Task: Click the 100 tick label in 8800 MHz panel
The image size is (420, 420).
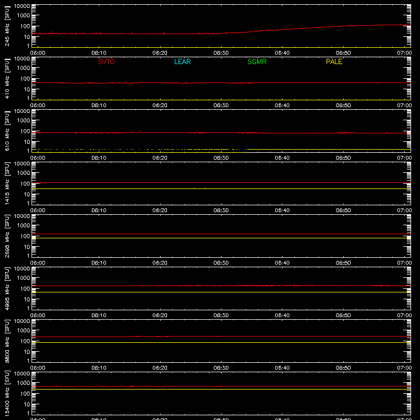Action: point(25,341)
